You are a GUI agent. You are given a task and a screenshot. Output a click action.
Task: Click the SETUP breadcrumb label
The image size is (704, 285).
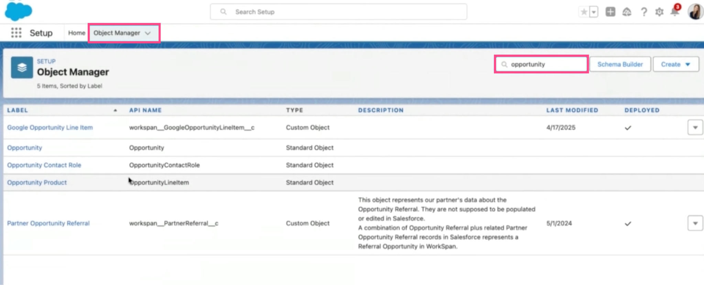click(x=46, y=61)
